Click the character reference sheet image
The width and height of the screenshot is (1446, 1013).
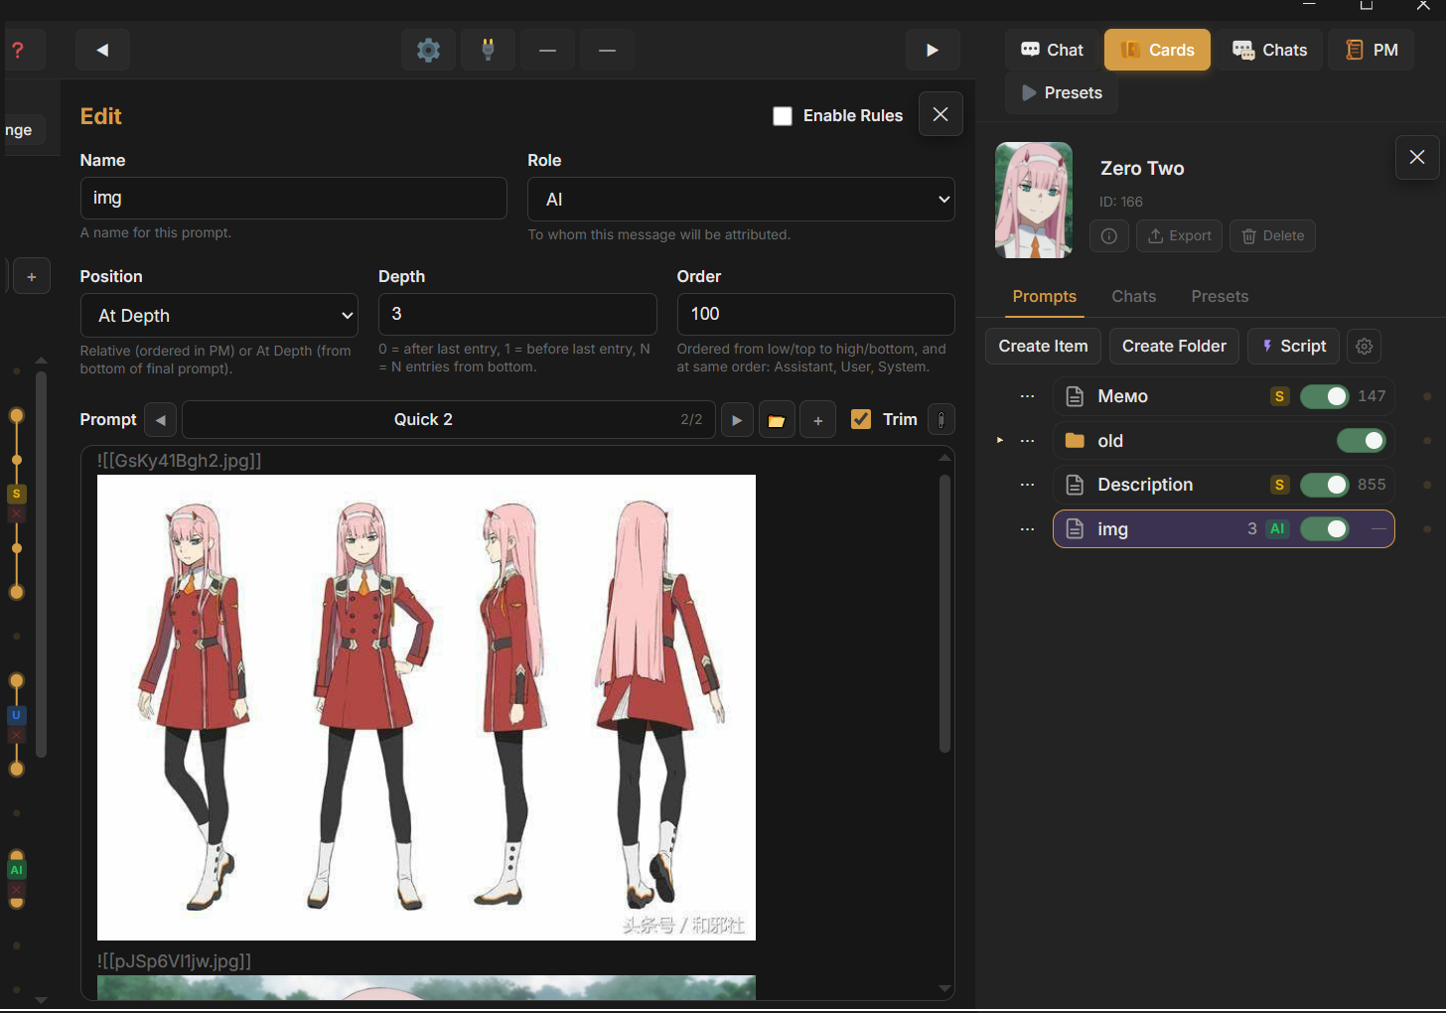[426, 707]
